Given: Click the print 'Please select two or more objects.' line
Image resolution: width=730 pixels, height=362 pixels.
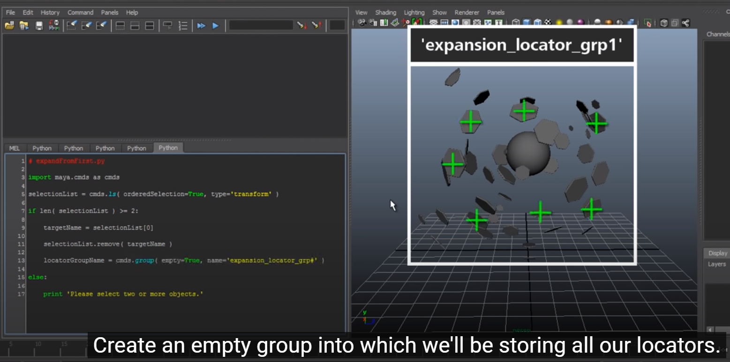Looking at the screenshot, I should pyautogui.click(x=123, y=294).
